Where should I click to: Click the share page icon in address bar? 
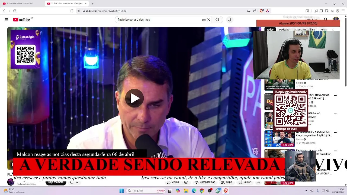(x=255, y=11)
